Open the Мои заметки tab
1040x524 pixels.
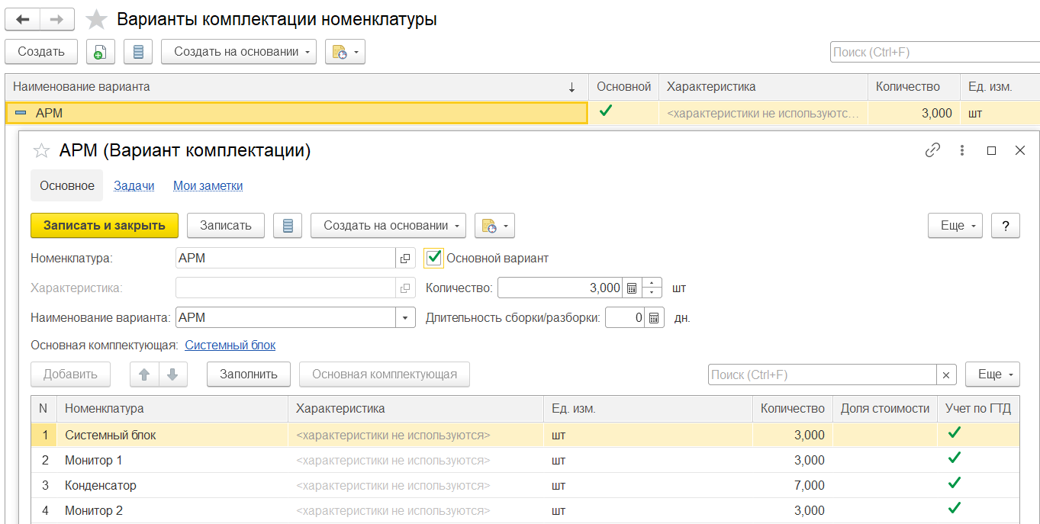tap(208, 185)
